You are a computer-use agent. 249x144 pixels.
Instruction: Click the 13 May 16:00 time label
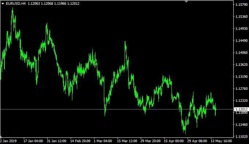coord(221,141)
